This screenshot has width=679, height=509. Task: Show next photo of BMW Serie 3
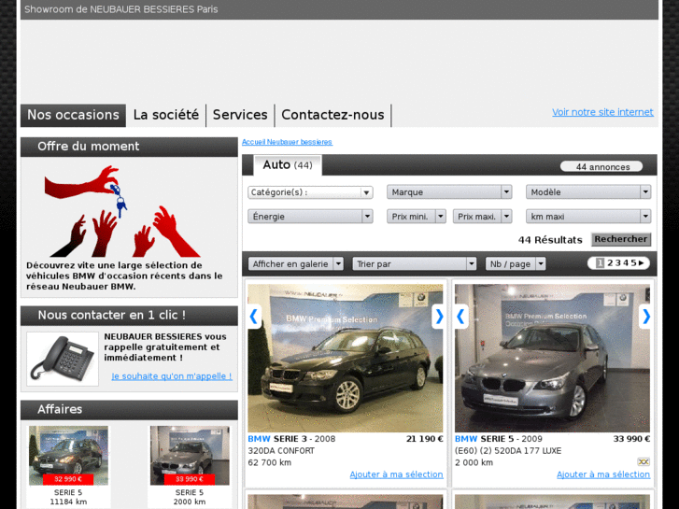point(438,317)
